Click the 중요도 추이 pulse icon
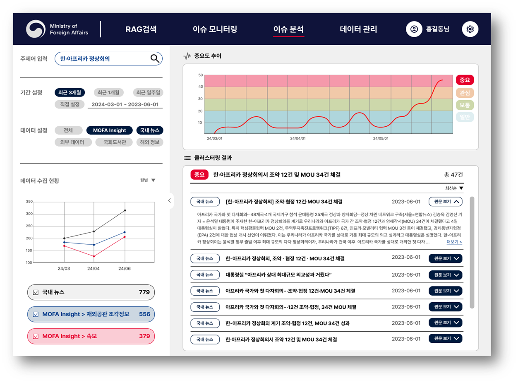518x383 pixels. pos(187,56)
